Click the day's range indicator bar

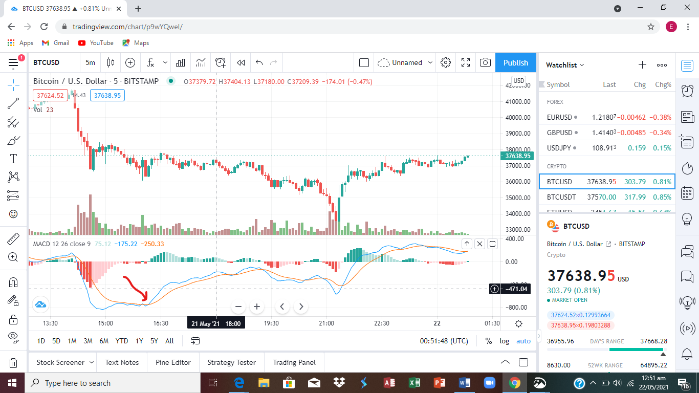(607, 350)
